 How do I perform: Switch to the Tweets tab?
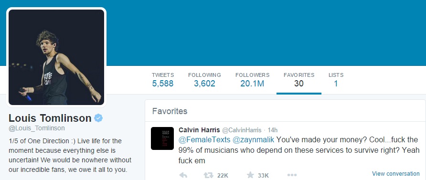(163, 80)
